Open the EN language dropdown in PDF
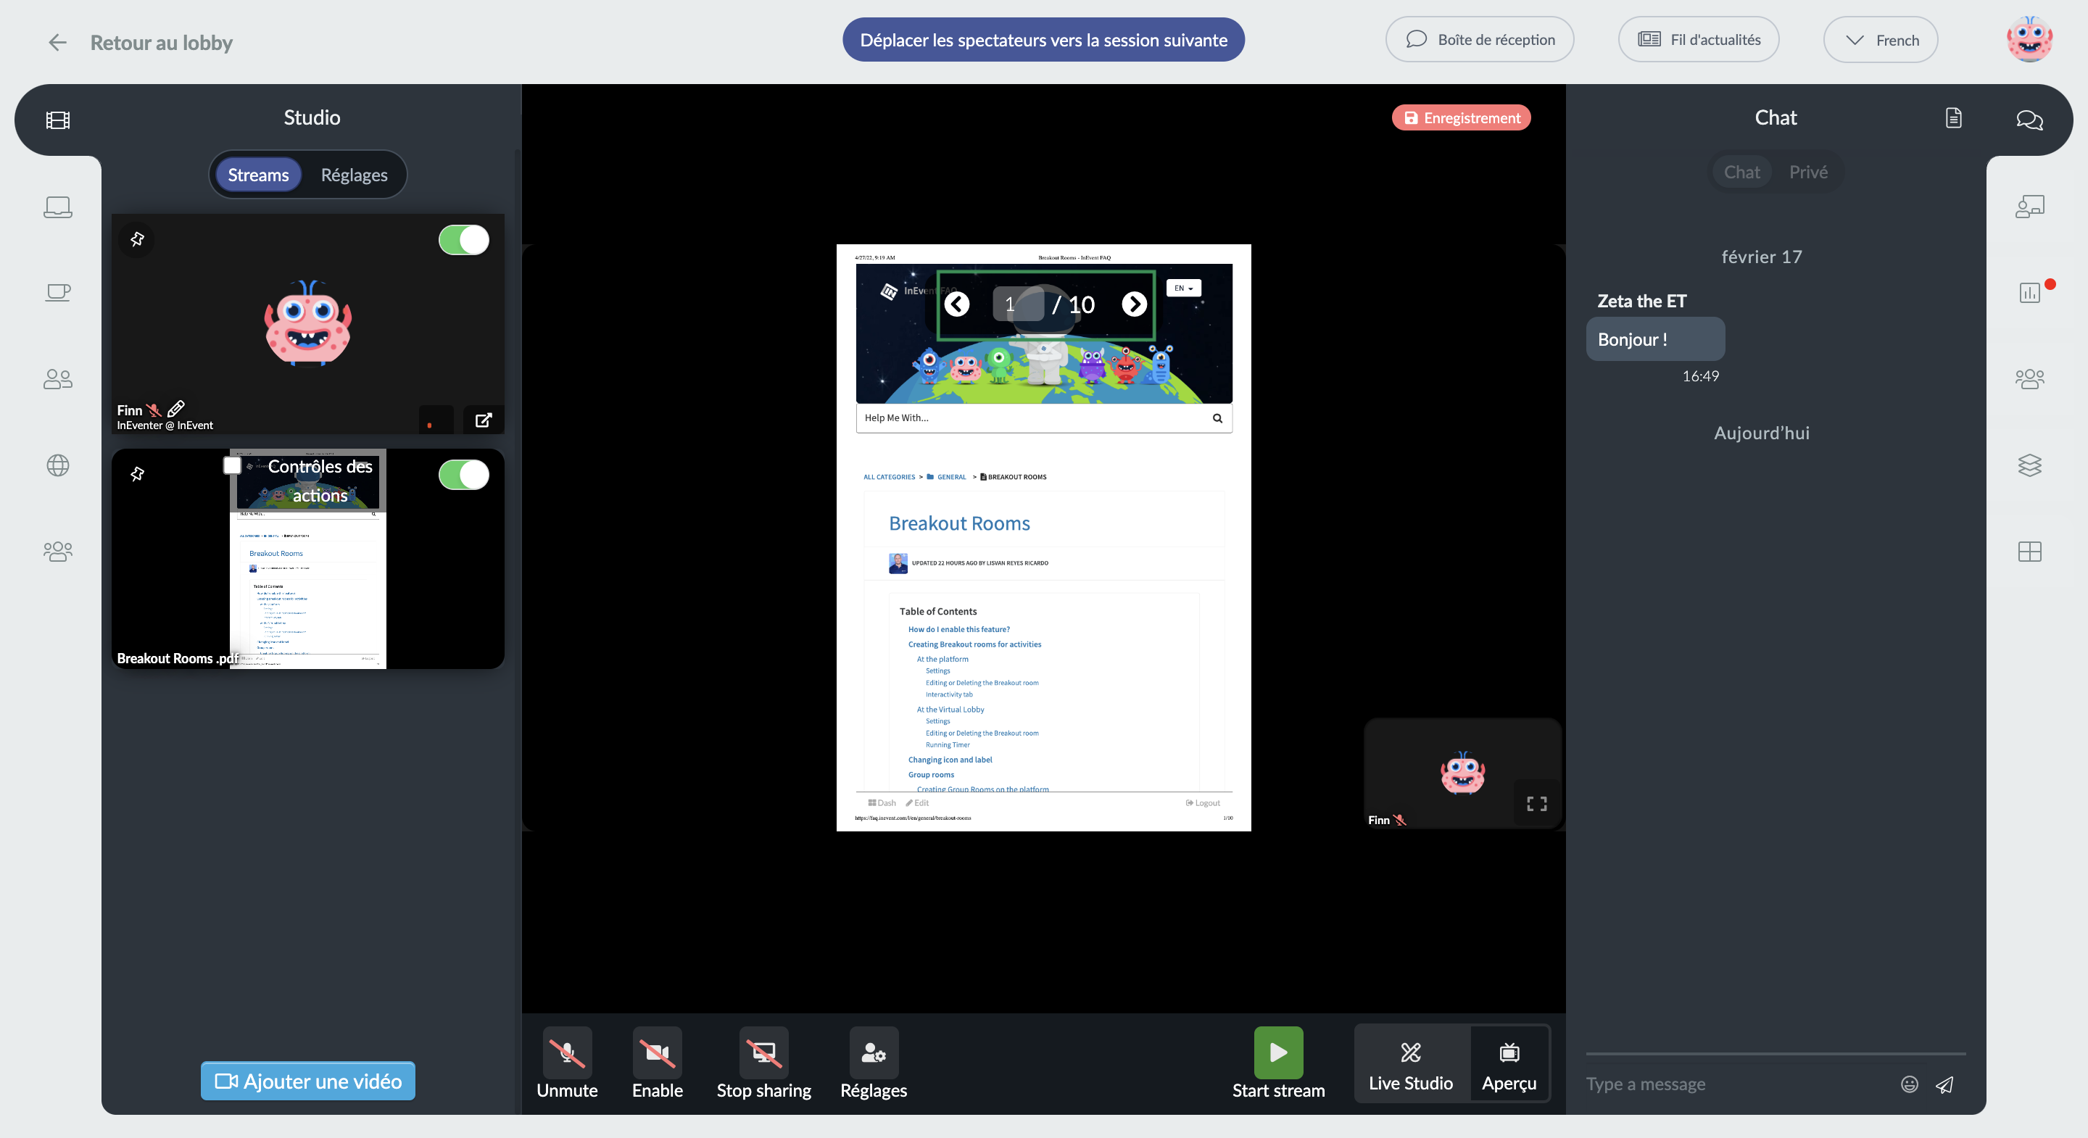This screenshot has width=2088, height=1138. pyautogui.click(x=1183, y=288)
